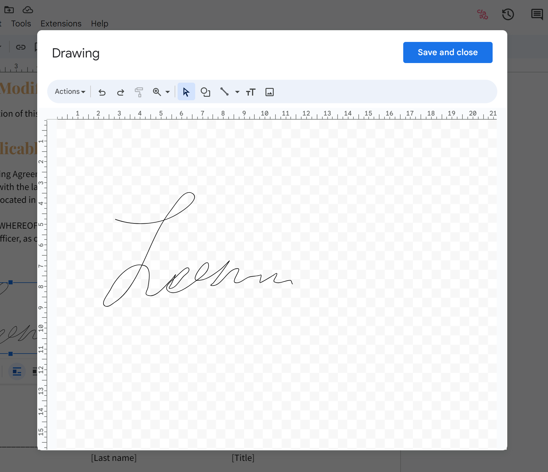548x472 pixels.
Task: Click the Redo icon
Action: click(120, 92)
